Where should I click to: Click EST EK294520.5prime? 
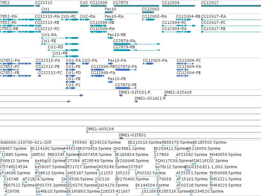192,194
